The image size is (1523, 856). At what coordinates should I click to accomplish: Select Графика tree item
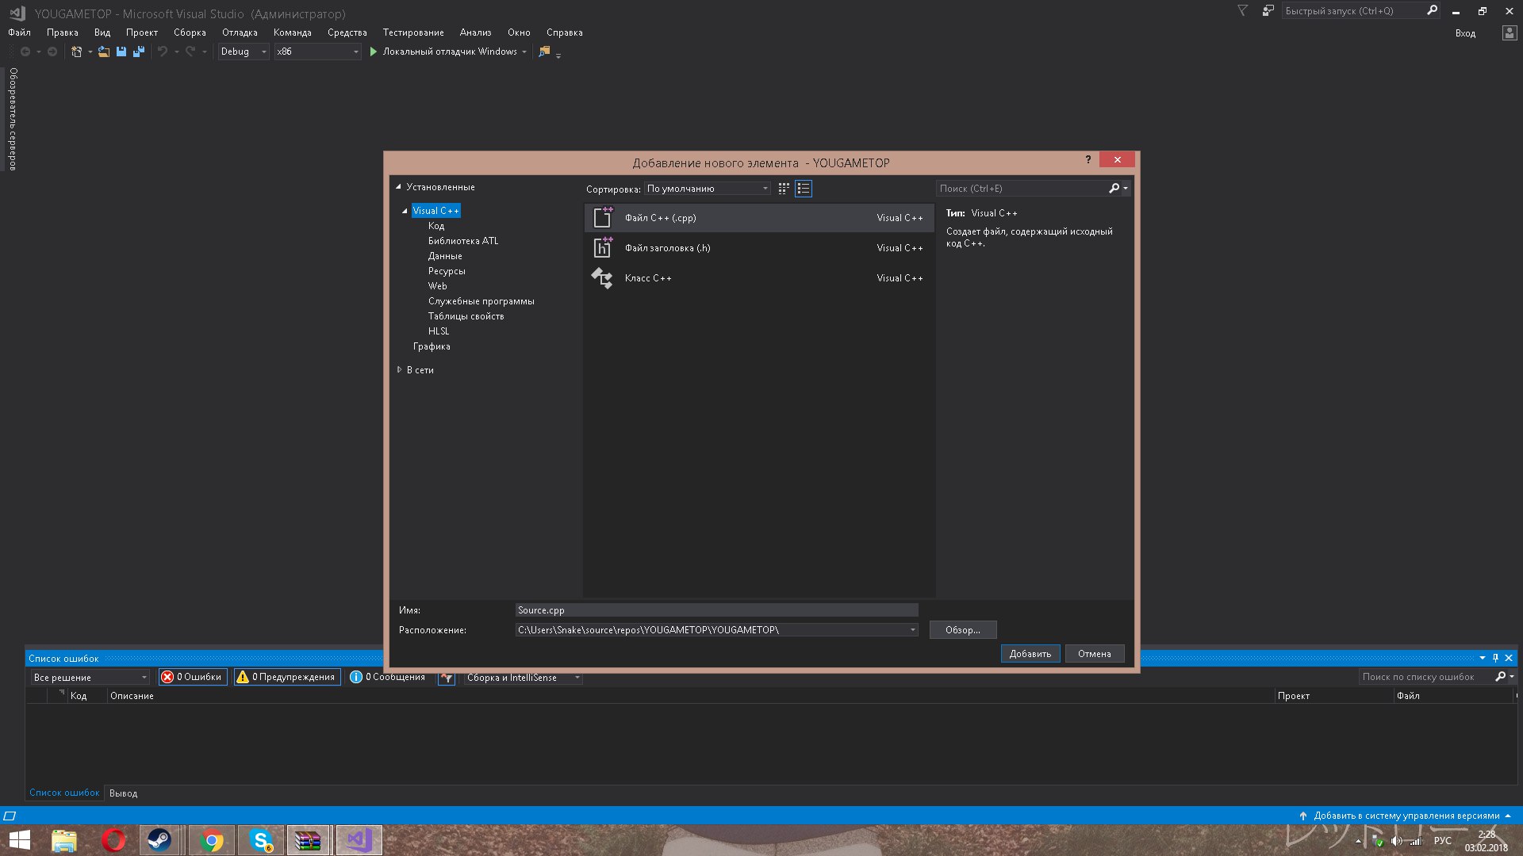[432, 346]
